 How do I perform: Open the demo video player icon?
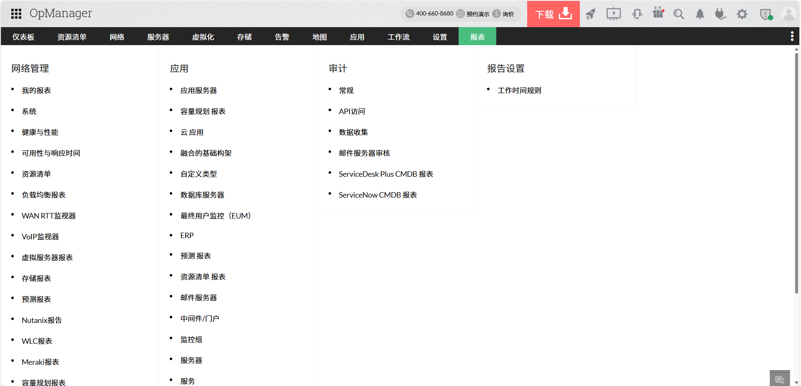point(613,14)
